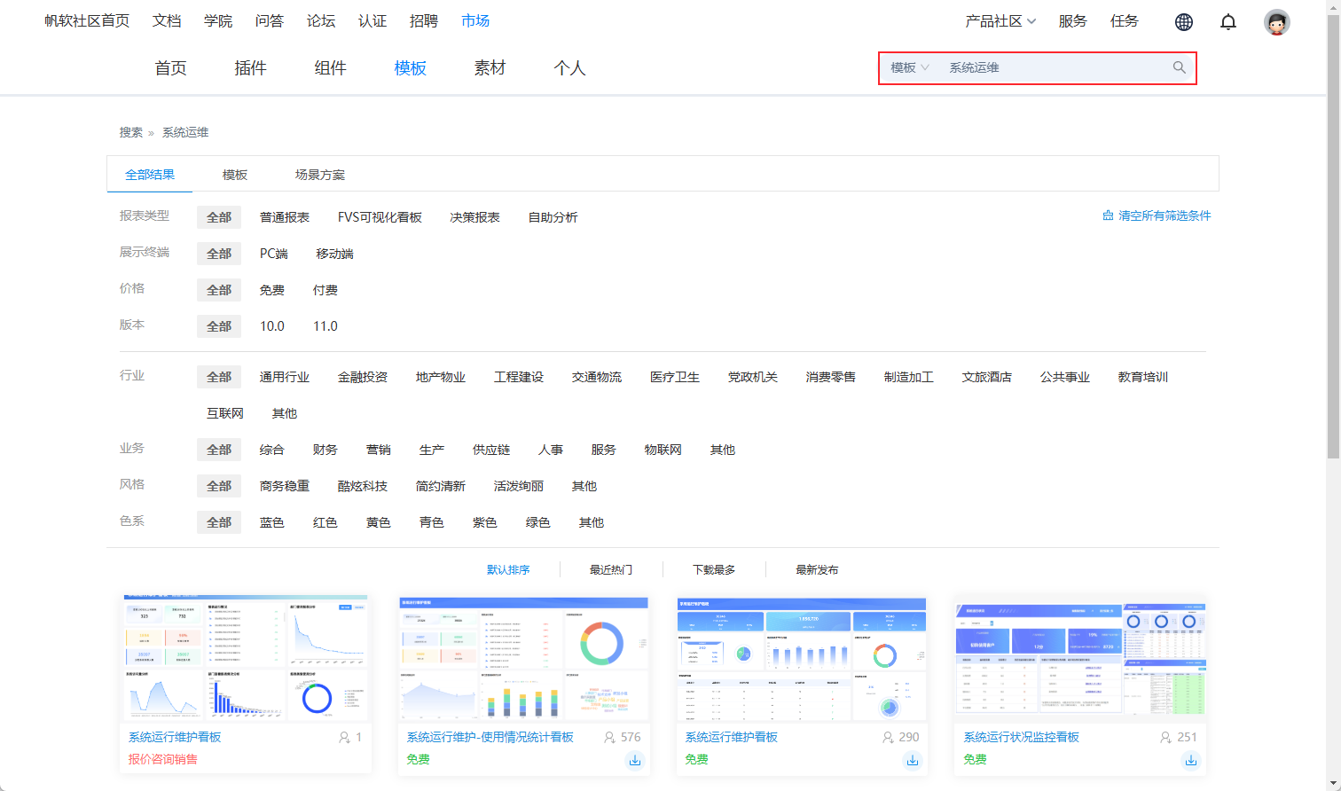
Task: Select the 免费 price filter
Action: pos(271,290)
